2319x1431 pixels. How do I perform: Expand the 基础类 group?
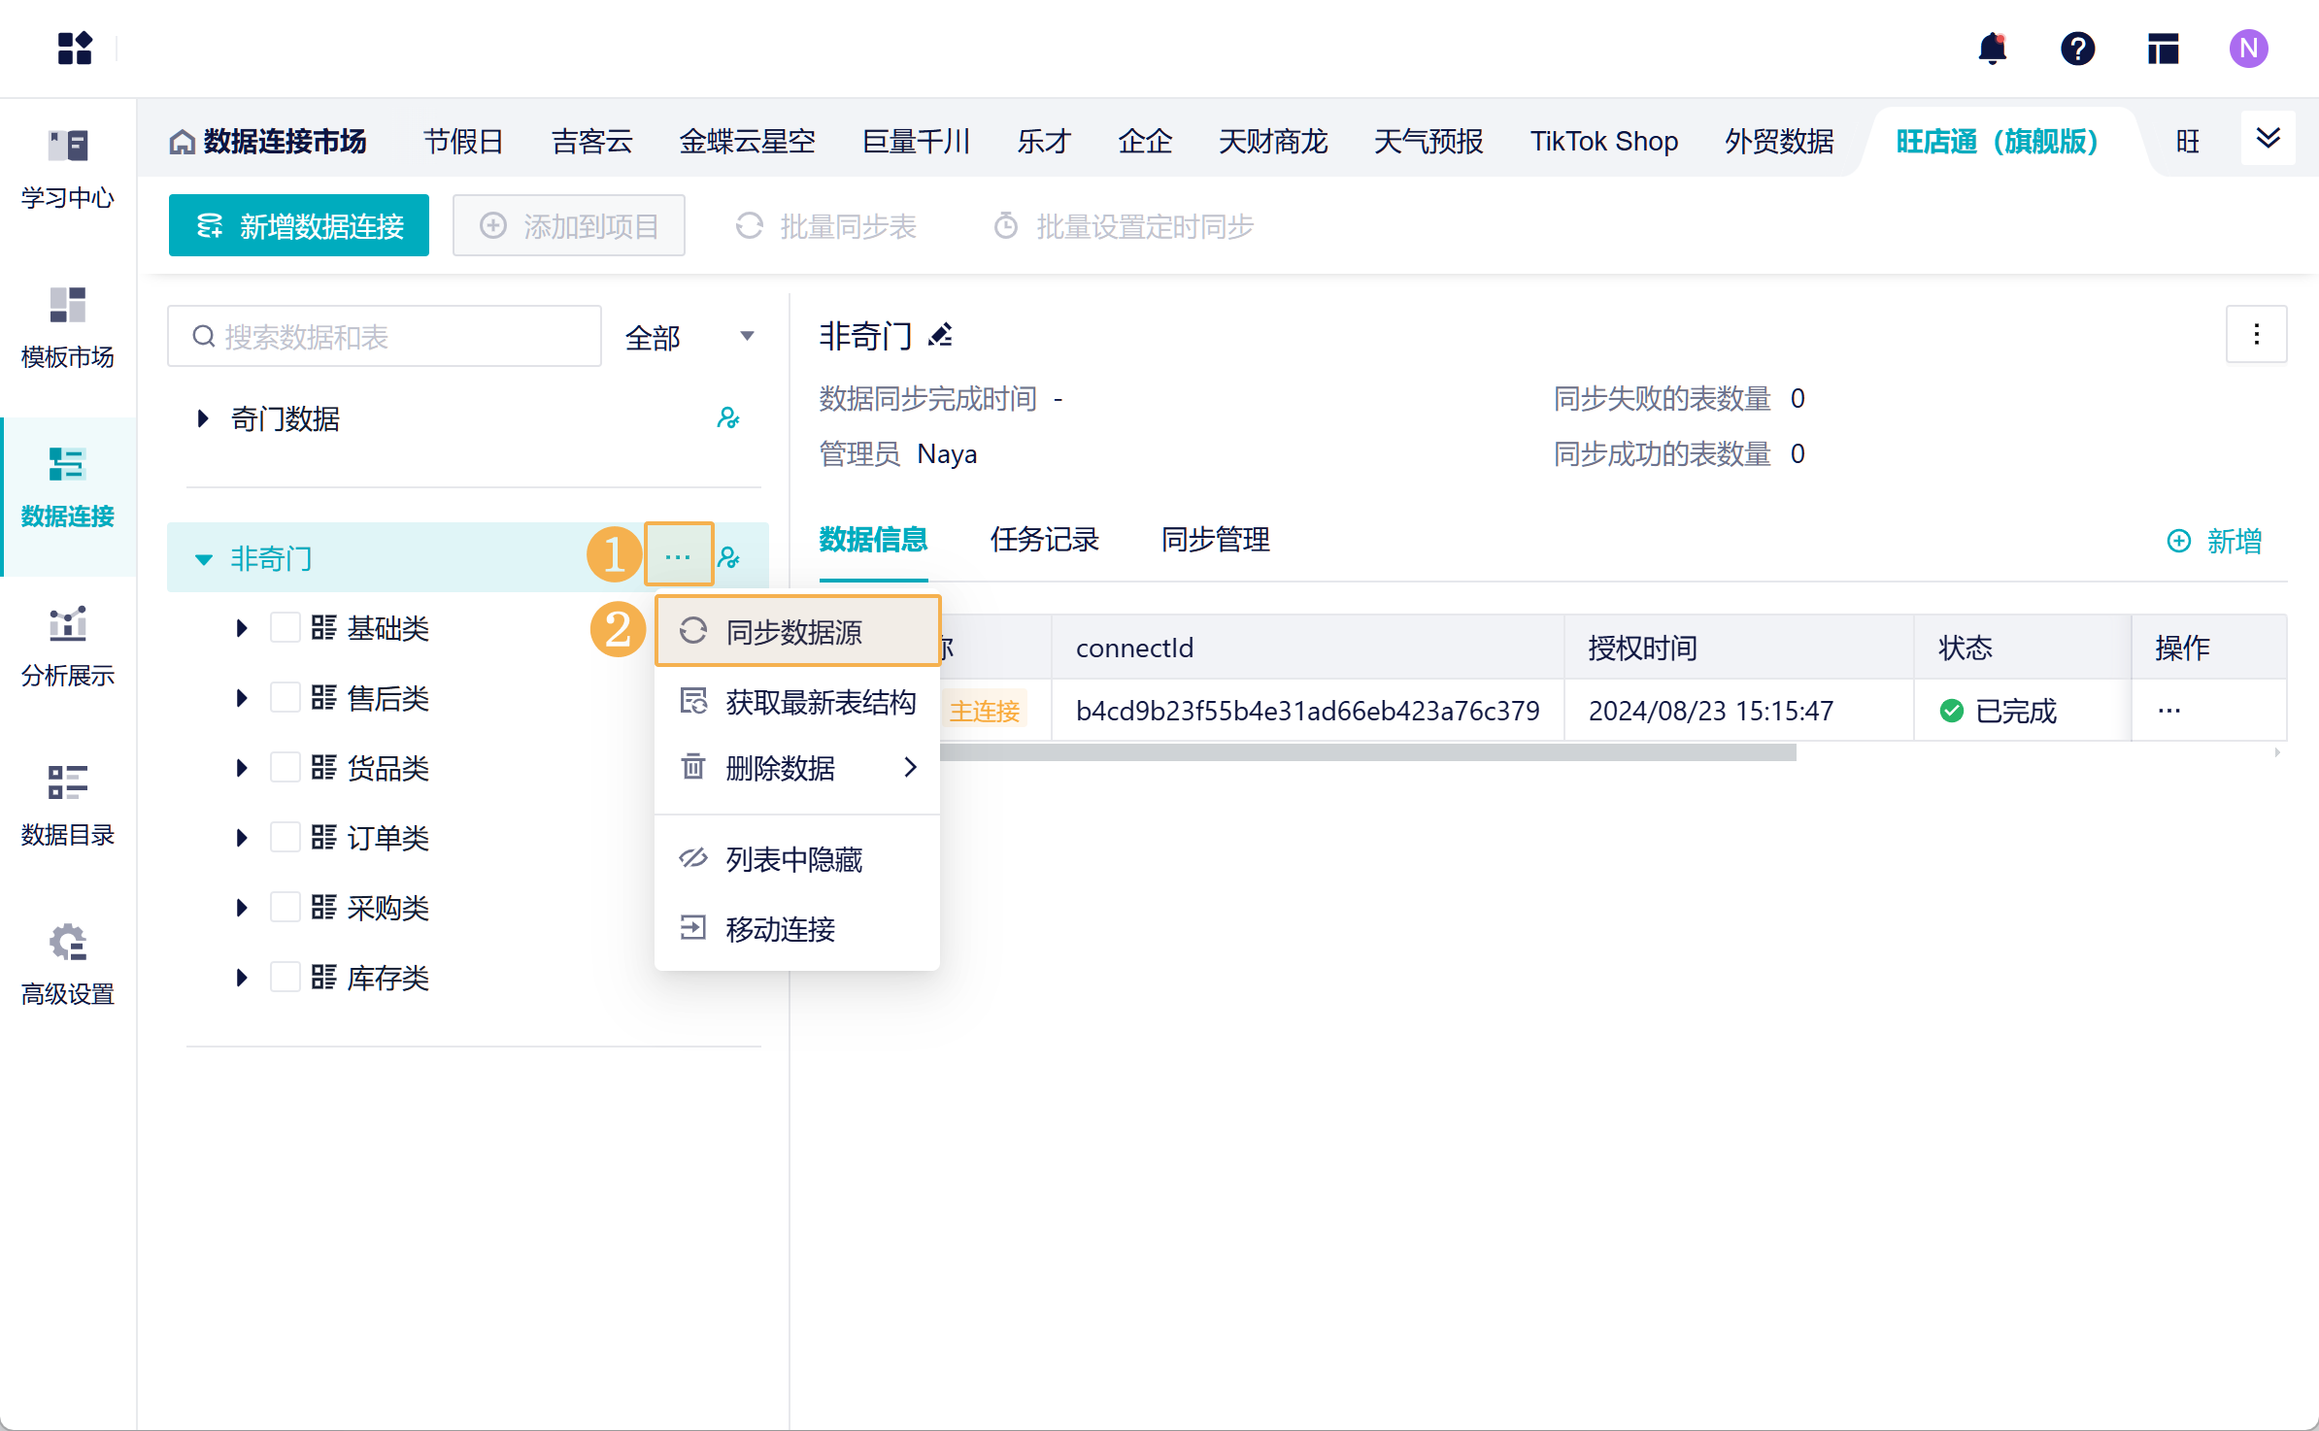241,628
